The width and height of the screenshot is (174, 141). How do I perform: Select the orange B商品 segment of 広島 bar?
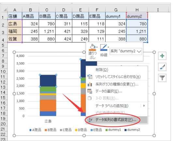48,106
